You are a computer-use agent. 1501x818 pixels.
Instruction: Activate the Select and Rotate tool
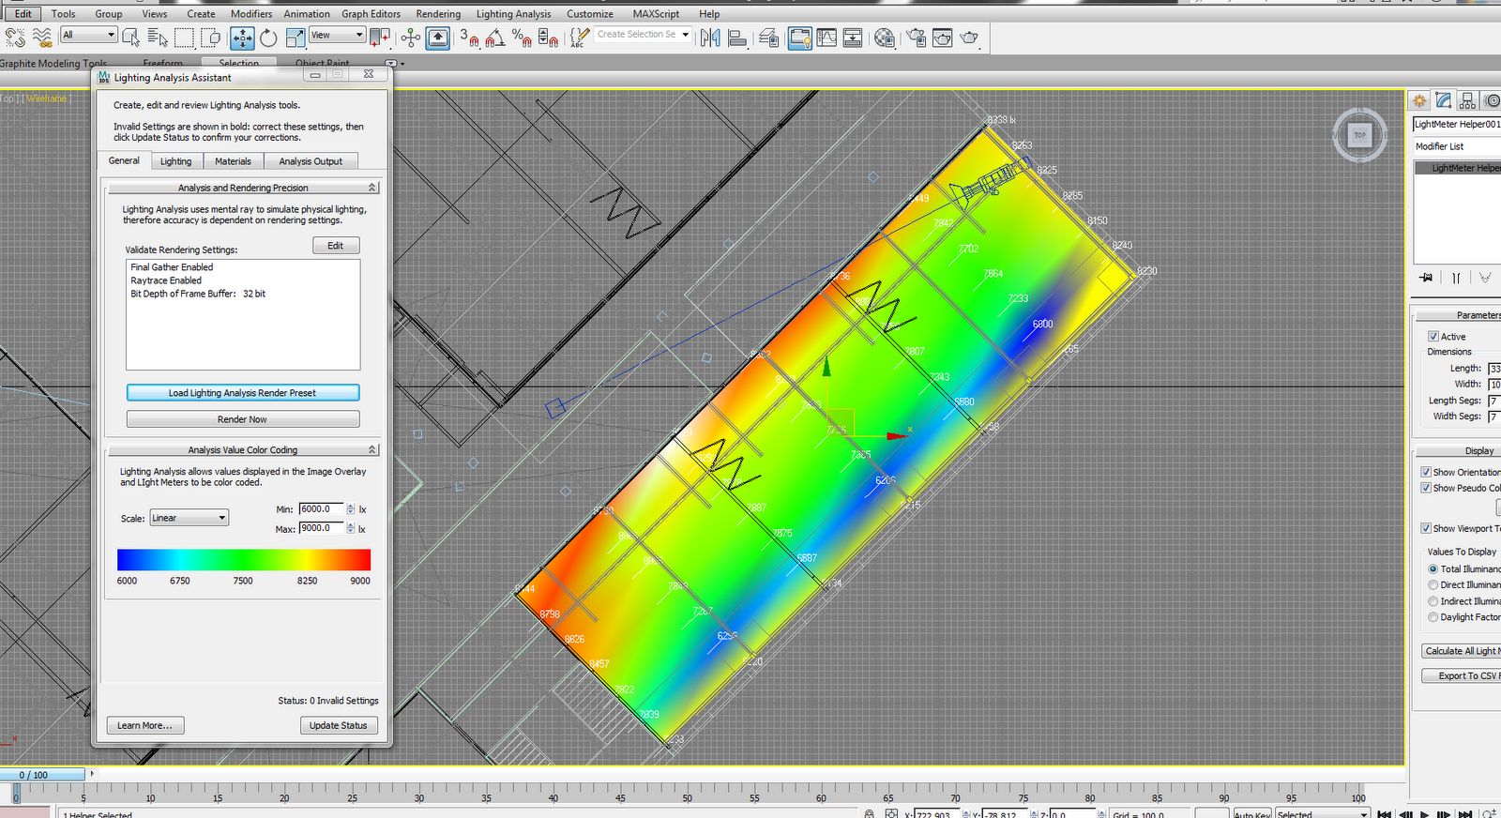pos(269,38)
